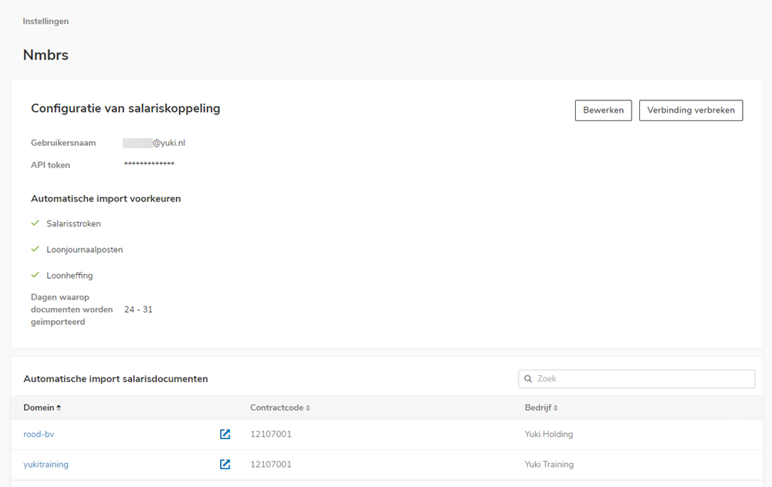Viewport: 772px width, 487px height.
Task: Click Automatische import salarisdocumenten heading
Action: pyautogui.click(x=116, y=379)
